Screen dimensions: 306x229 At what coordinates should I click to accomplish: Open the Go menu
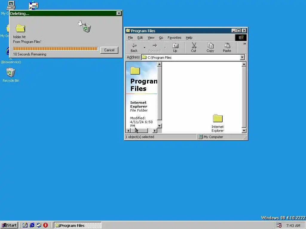(x=161, y=38)
